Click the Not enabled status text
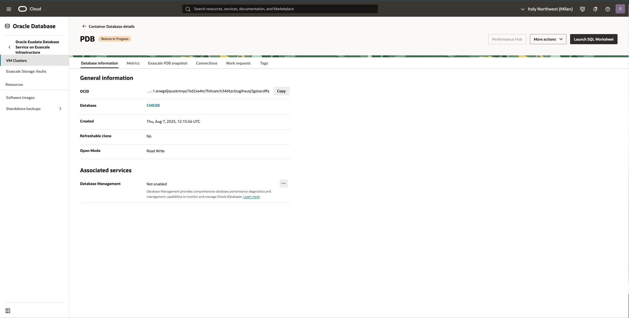The image size is (629, 318). point(157,184)
